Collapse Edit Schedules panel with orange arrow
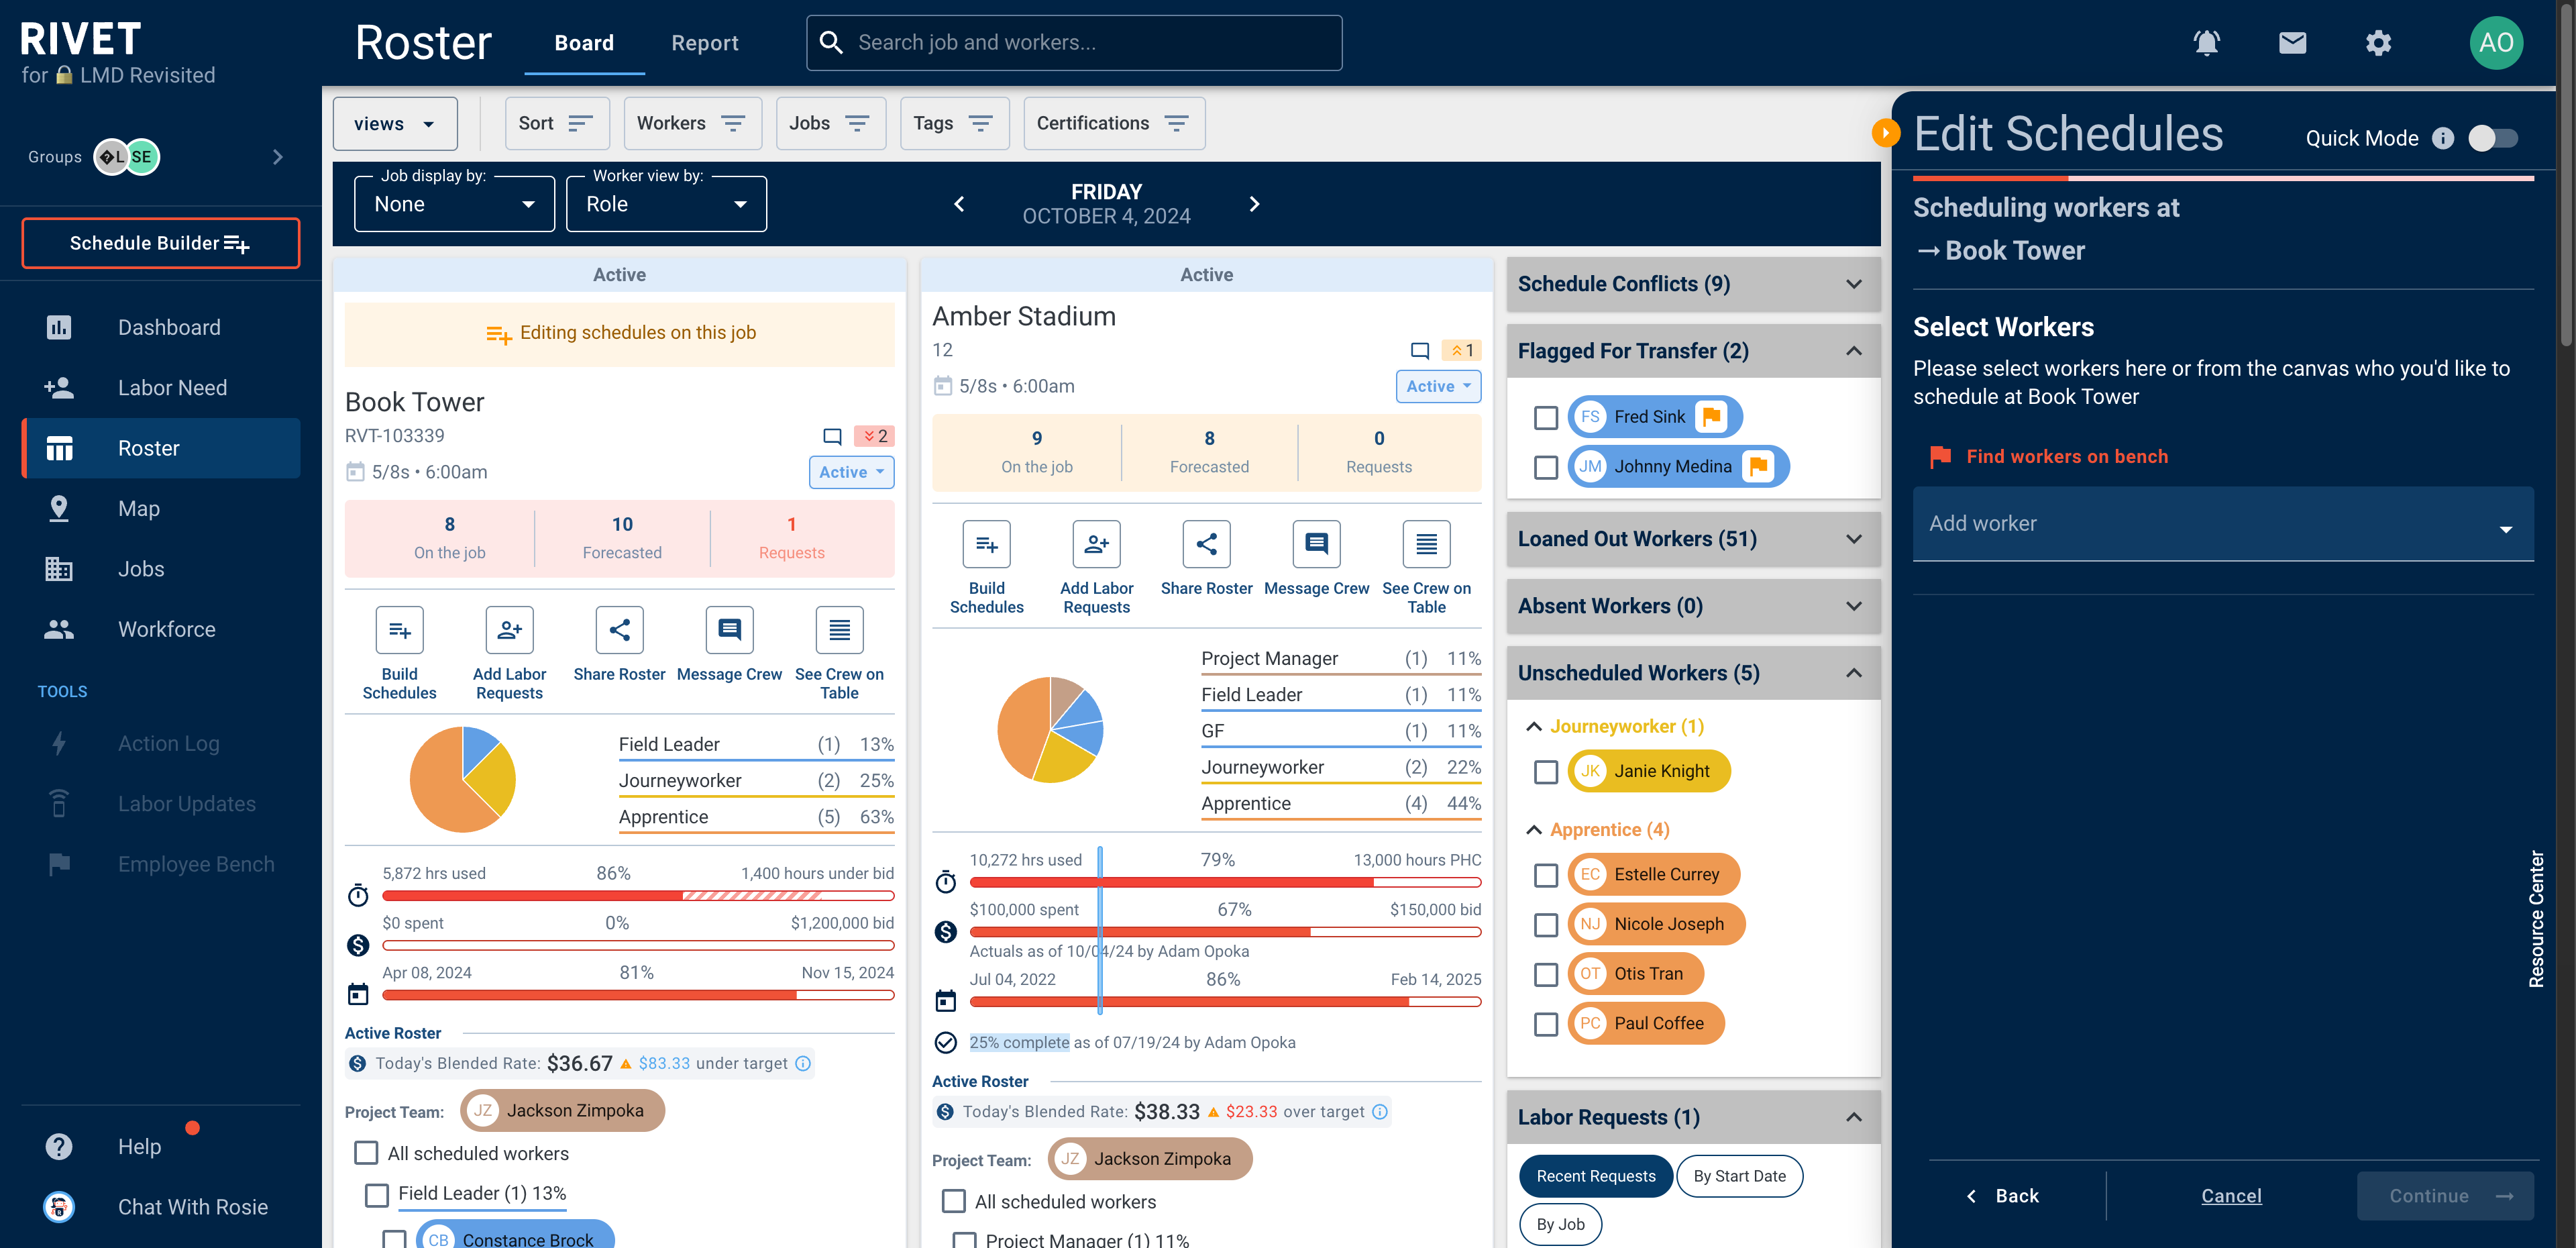The width and height of the screenshot is (2576, 1248). point(1885,132)
